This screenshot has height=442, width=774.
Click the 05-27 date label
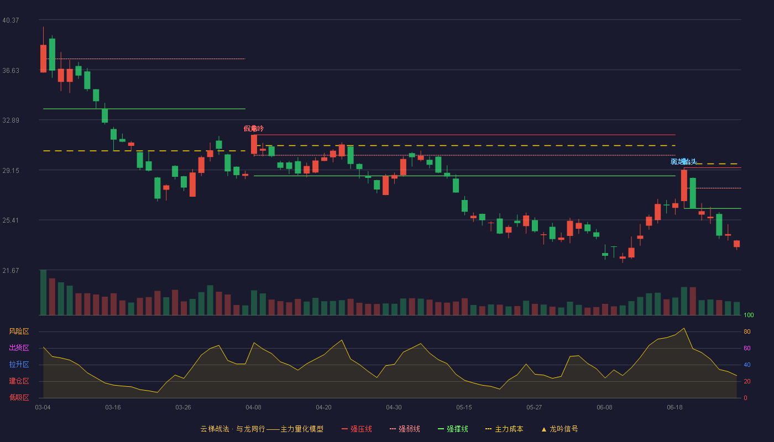click(x=534, y=407)
